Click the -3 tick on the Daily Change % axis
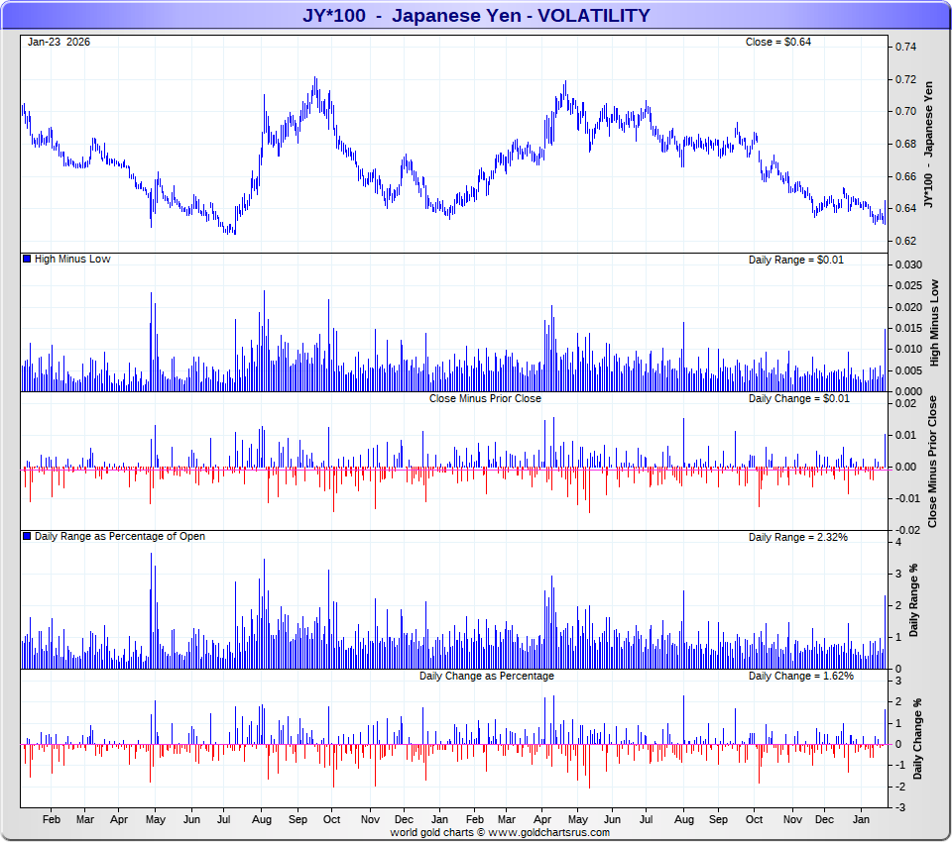Image resolution: width=952 pixels, height=842 pixels. pos(900,807)
